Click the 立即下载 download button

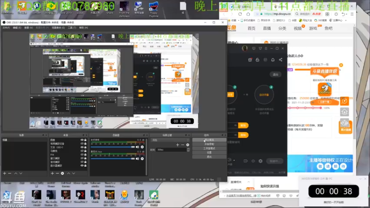coord(325,102)
